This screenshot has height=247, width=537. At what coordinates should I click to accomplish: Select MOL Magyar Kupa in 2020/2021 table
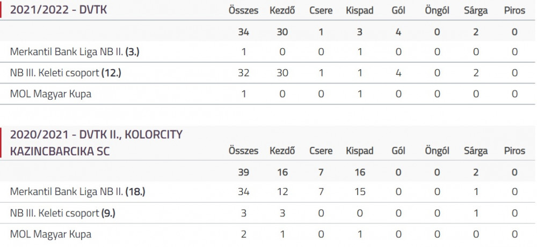point(50,234)
